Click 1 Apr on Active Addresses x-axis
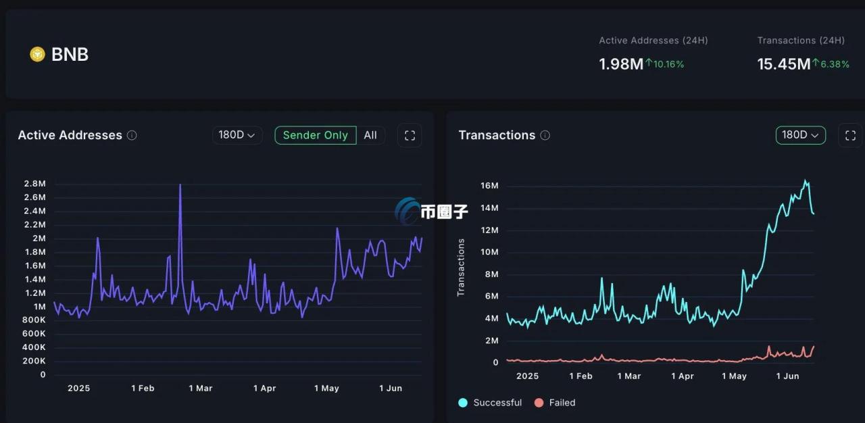865x423 pixels. [265, 389]
